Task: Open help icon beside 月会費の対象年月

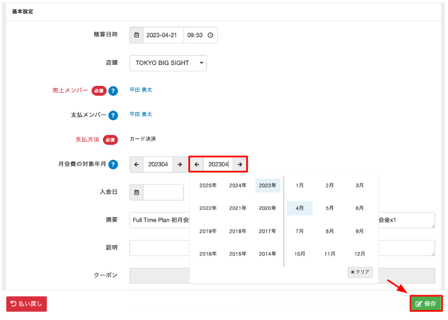Action: tap(113, 165)
